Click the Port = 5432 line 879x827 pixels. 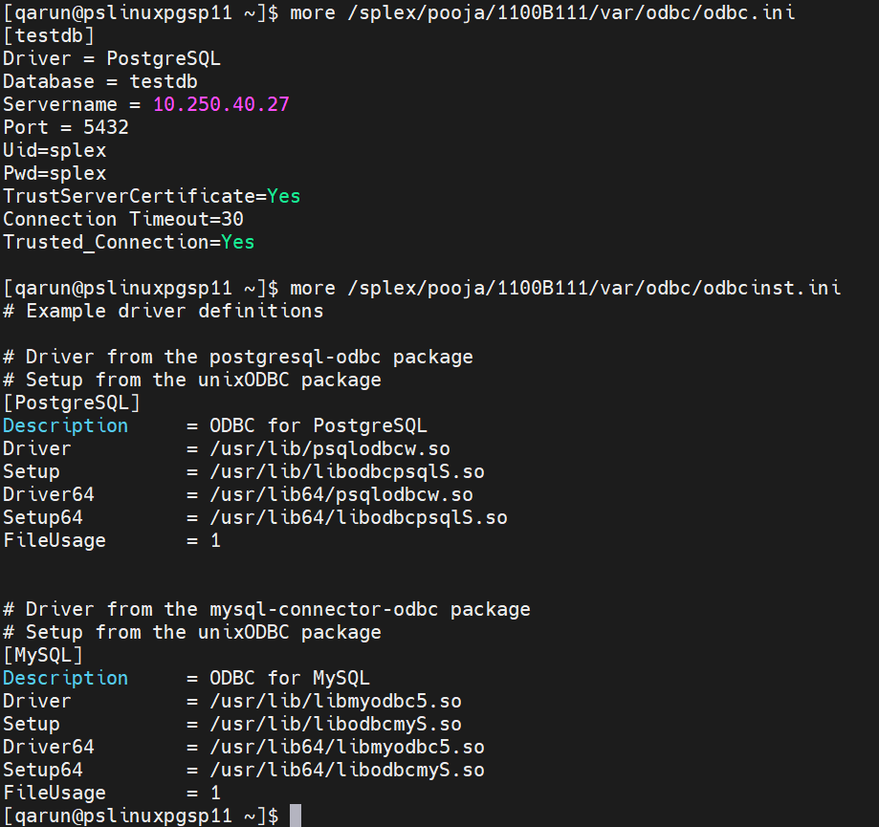tap(66, 127)
